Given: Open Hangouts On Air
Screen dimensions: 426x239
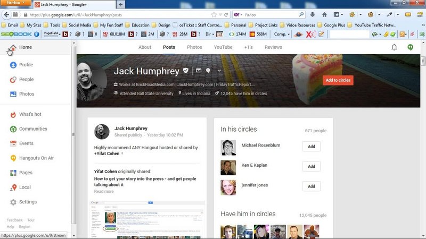Looking at the screenshot, I should (31, 158).
